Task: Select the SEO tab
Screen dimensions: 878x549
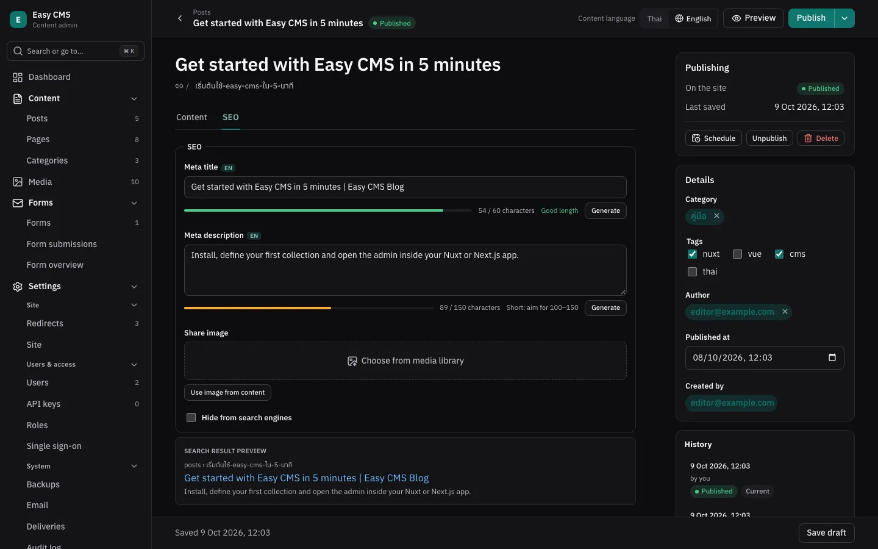Action: click(x=230, y=117)
